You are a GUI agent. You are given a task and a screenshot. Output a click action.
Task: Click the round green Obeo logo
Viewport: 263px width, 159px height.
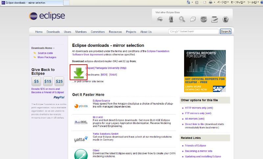pos(81,154)
